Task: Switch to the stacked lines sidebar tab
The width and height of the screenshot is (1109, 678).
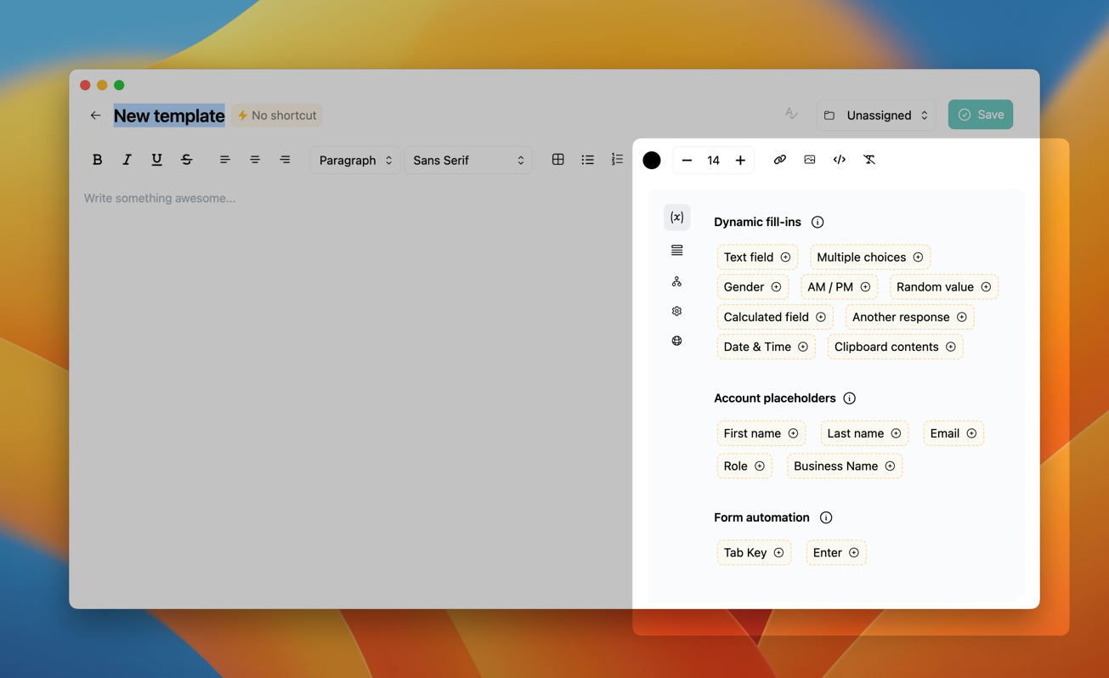Action: [676, 251]
